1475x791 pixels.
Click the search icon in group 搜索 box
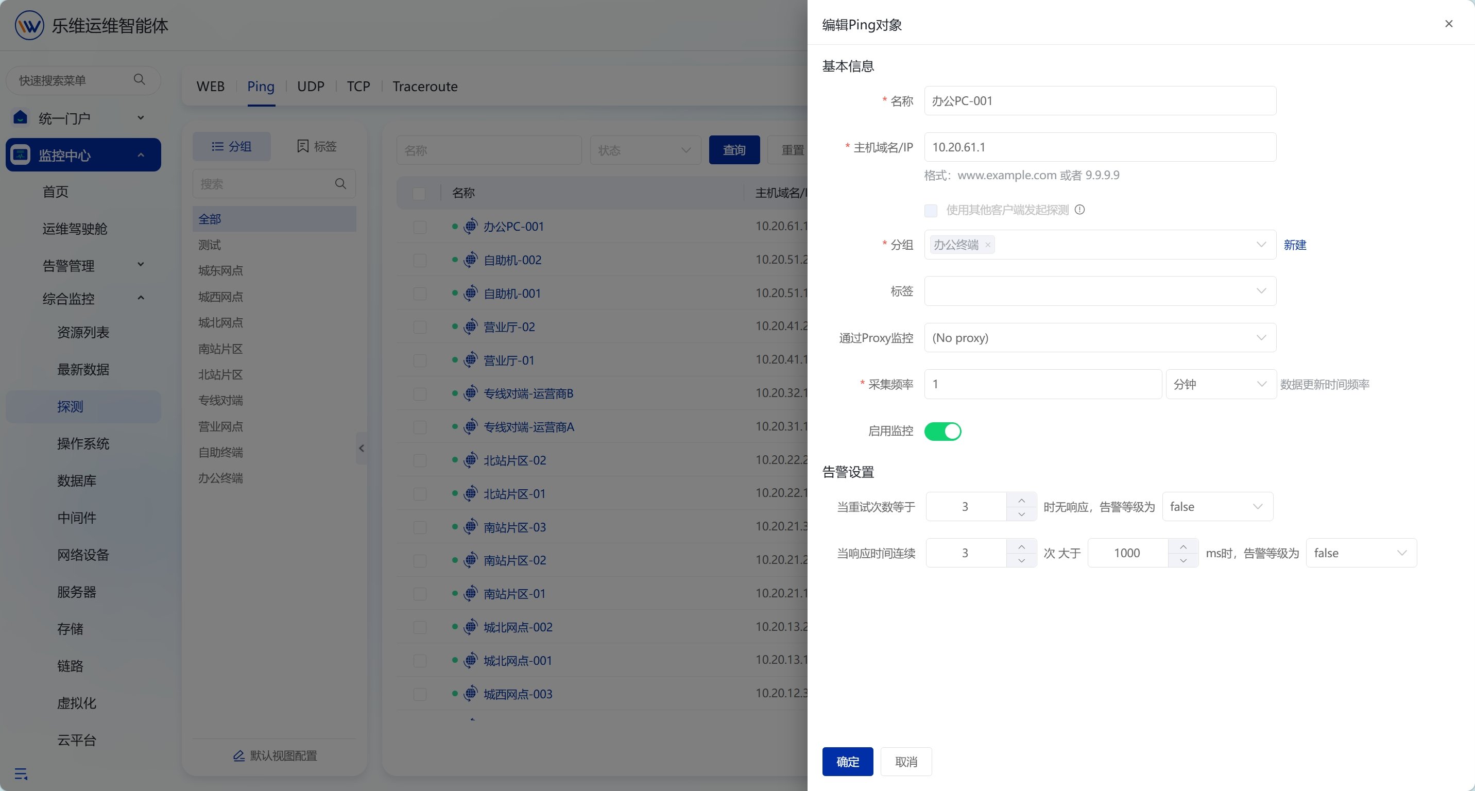click(340, 184)
